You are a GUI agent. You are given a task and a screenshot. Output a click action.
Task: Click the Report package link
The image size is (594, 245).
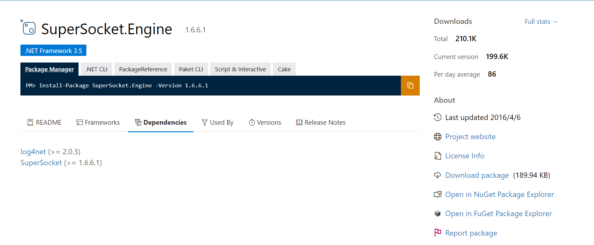[471, 233]
